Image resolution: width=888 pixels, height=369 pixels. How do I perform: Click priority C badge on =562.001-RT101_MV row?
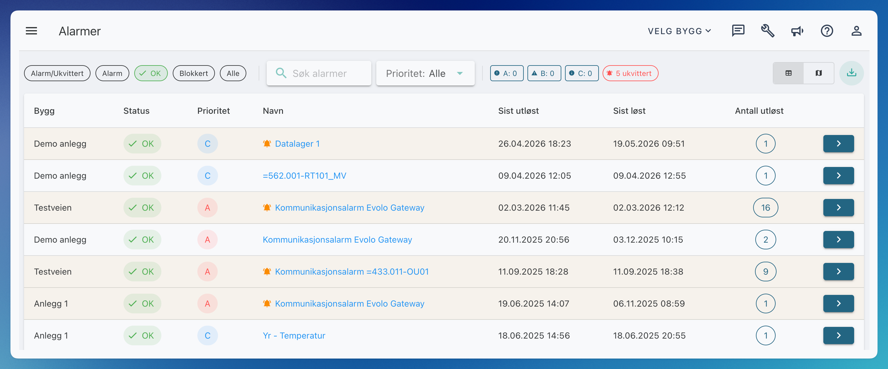tap(208, 176)
